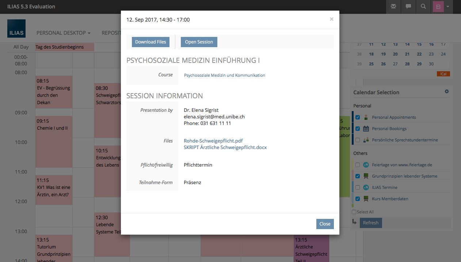Click the Close button in dialog
The image size is (461, 262).
pyautogui.click(x=325, y=224)
